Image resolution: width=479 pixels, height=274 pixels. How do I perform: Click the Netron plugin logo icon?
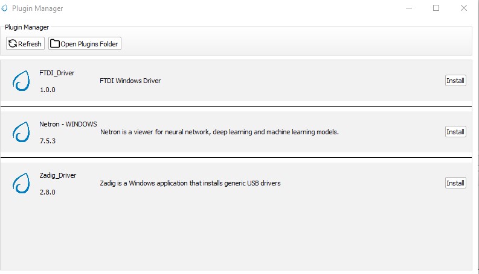pos(21,132)
